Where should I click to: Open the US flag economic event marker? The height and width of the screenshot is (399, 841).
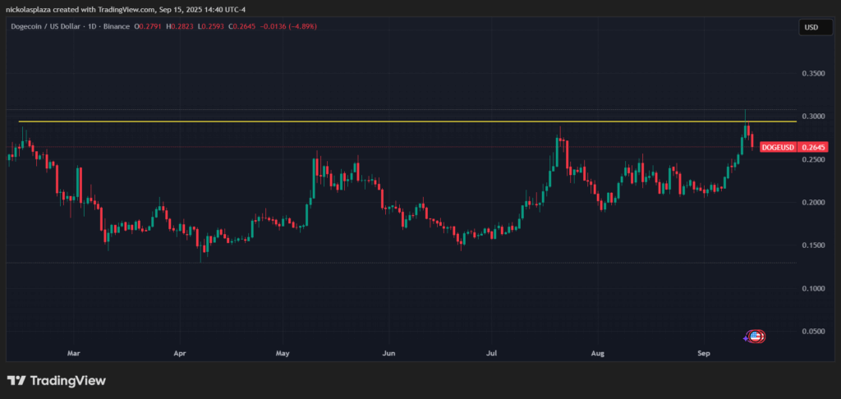[x=756, y=337]
